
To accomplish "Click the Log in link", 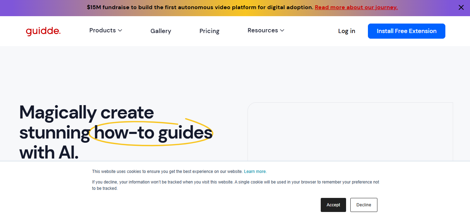I will click(347, 31).
